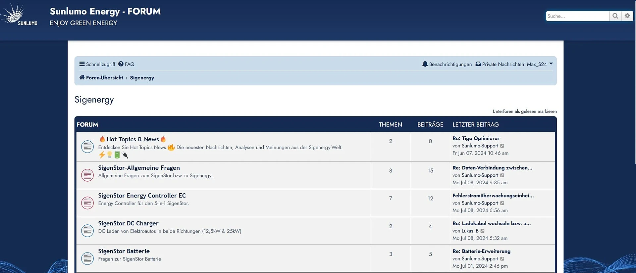Open advanced search via gear icon

tap(627, 16)
